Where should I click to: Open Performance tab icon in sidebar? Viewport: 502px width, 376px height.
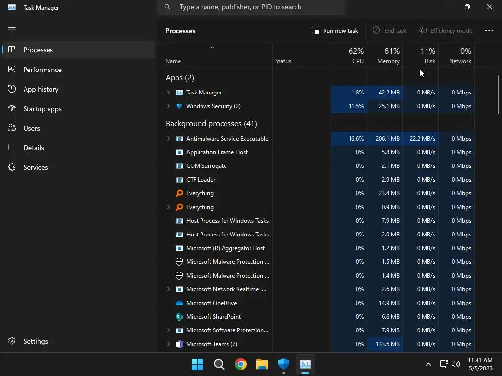pyautogui.click(x=12, y=70)
